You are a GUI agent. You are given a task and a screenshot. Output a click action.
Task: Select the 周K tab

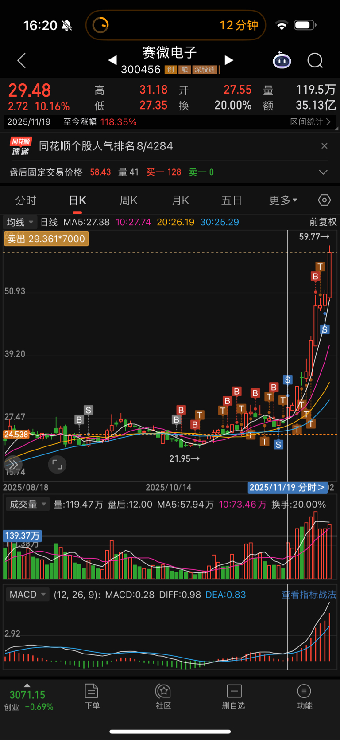coord(128,200)
